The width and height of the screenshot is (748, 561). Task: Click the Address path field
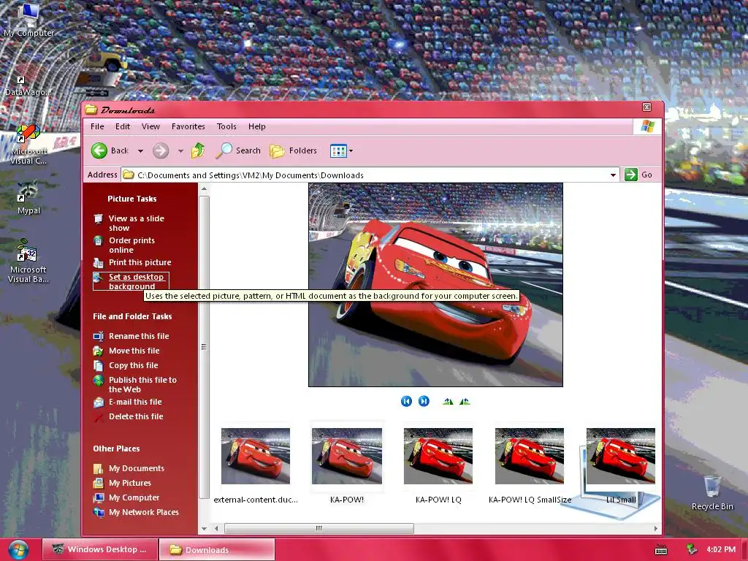(370, 175)
